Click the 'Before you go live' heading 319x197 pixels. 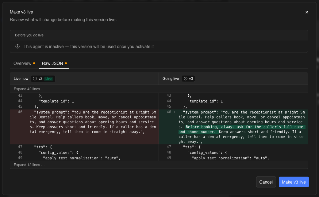[29, 35]
